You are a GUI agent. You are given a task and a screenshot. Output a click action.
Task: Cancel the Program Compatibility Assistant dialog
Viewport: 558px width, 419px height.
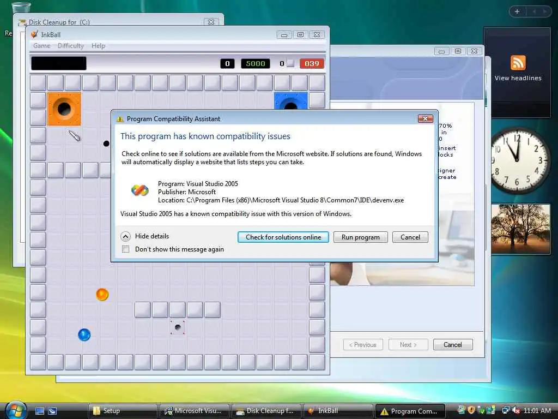(x=410, y=237)
